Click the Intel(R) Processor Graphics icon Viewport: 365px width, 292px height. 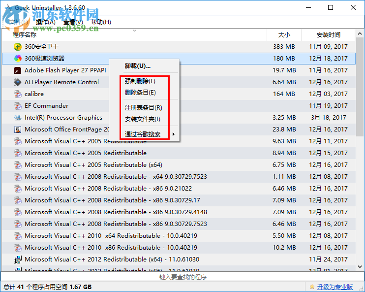coord(18,118)
